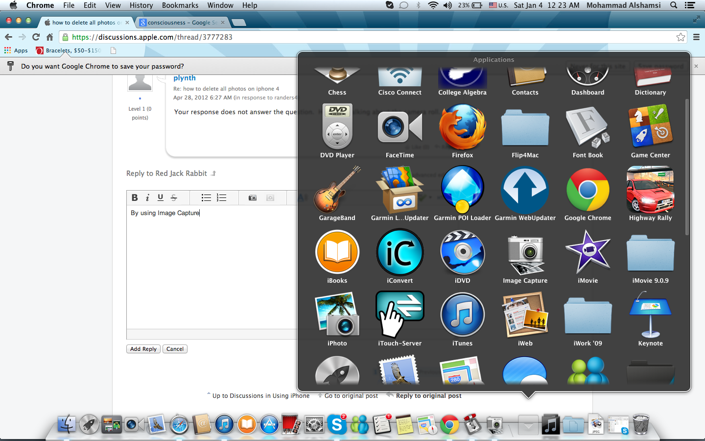Image resolution: width=705 pixels, height=441 pixels.
Task: Open Google Chrome in the Applications stack grid
Action: 588,190
